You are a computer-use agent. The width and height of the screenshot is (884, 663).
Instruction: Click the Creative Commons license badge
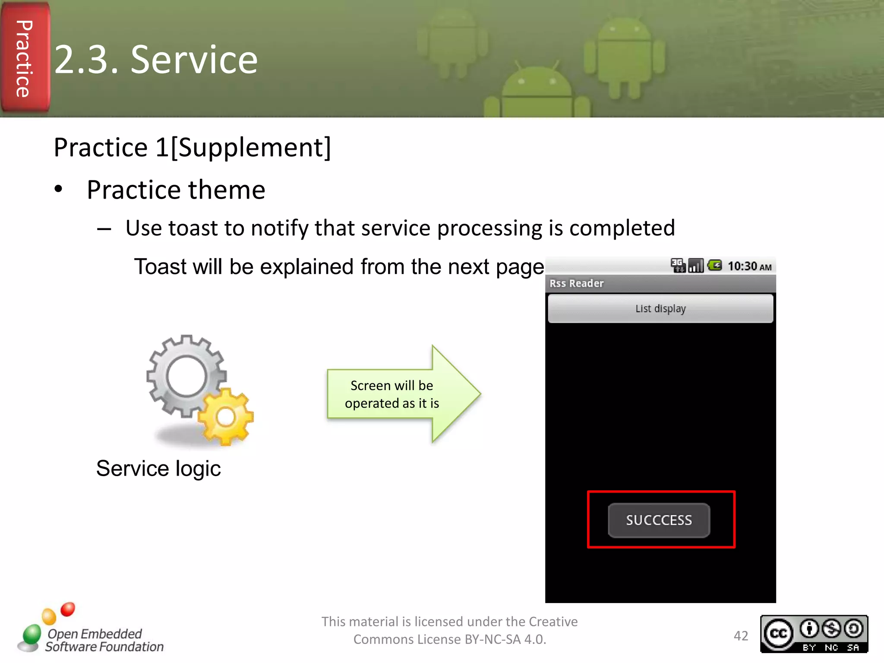pos(814,634)
